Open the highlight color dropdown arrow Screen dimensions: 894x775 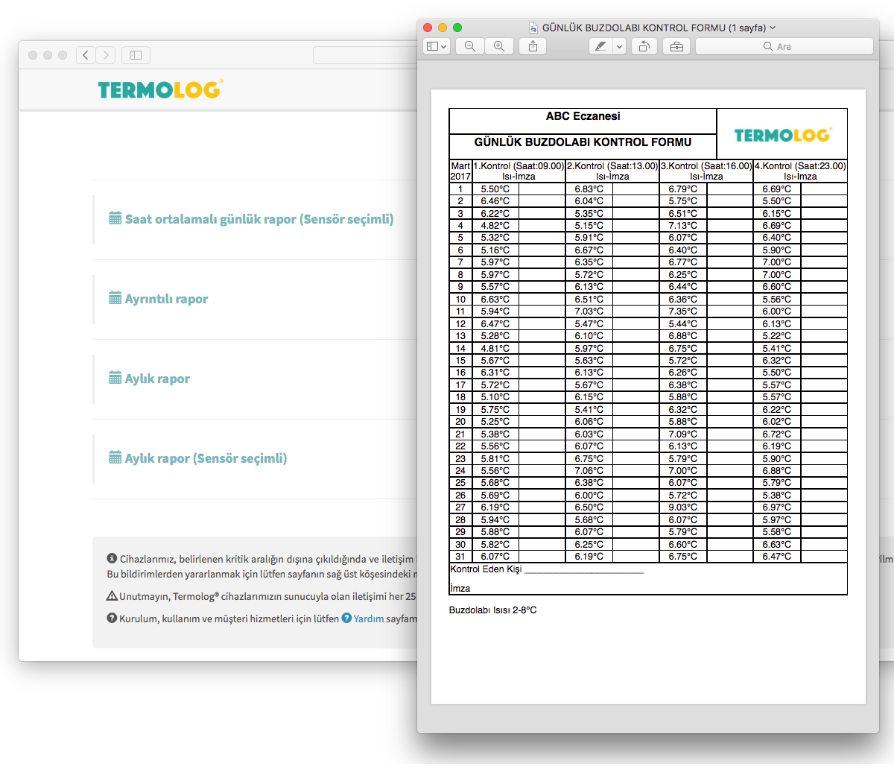[619, 46]
